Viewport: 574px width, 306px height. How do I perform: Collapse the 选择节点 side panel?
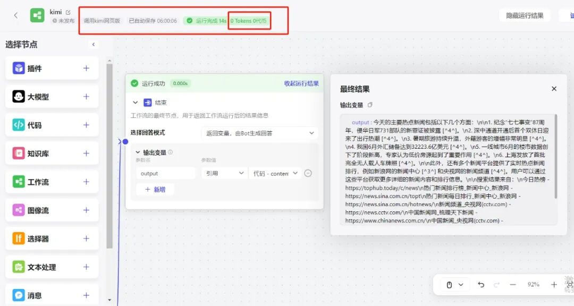(x=94, y=44)
